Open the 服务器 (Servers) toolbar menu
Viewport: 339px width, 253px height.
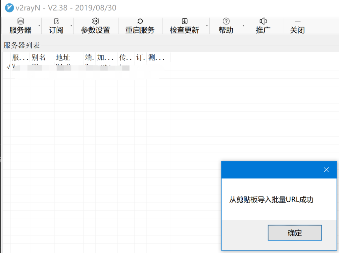(20, 26)
